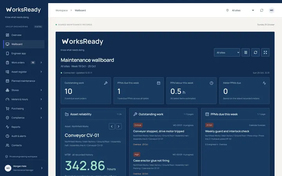Screen dimensions: 282x176
Task: Expand the Asset register submenu
Action: click(x=41, y=72)
